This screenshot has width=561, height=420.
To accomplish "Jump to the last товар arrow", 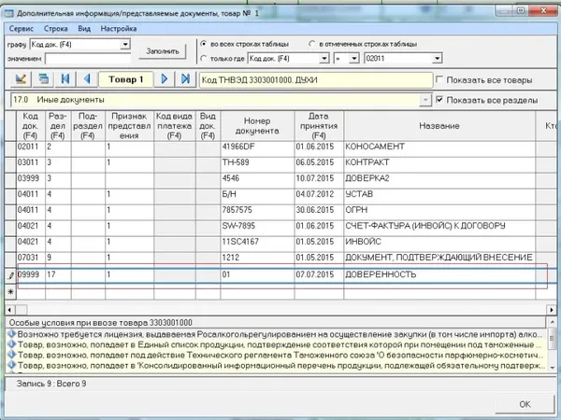I will [185, 79].
